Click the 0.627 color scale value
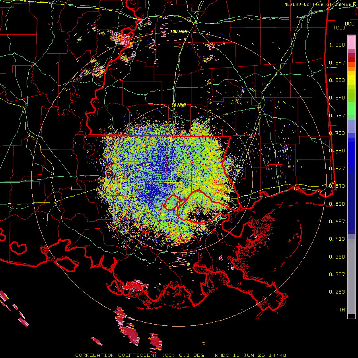This screenshot has height=358, width=358. pos(337,169)
